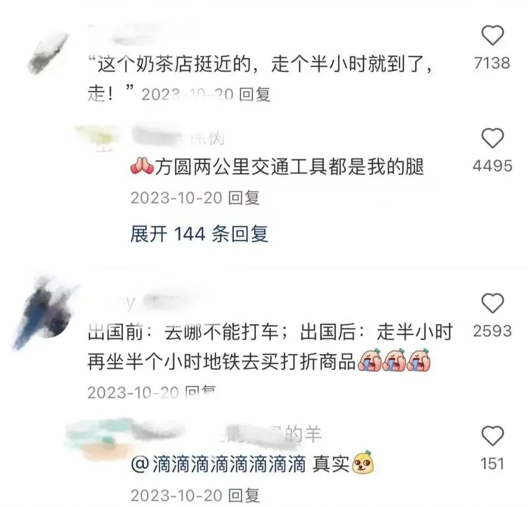Screen dimensions: 528x507
Task: Reply to the milk tea shop comment
Action: point(255,94)
